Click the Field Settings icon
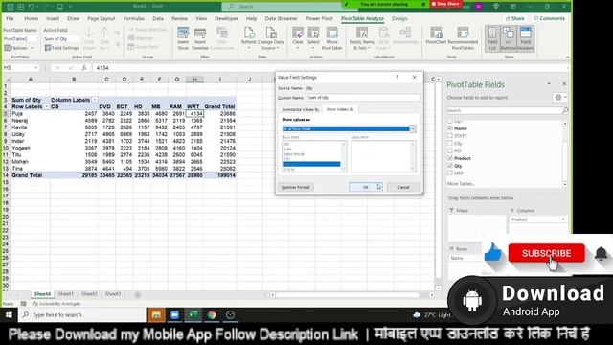Screen dimensions: 613x345 pos(61,48)
